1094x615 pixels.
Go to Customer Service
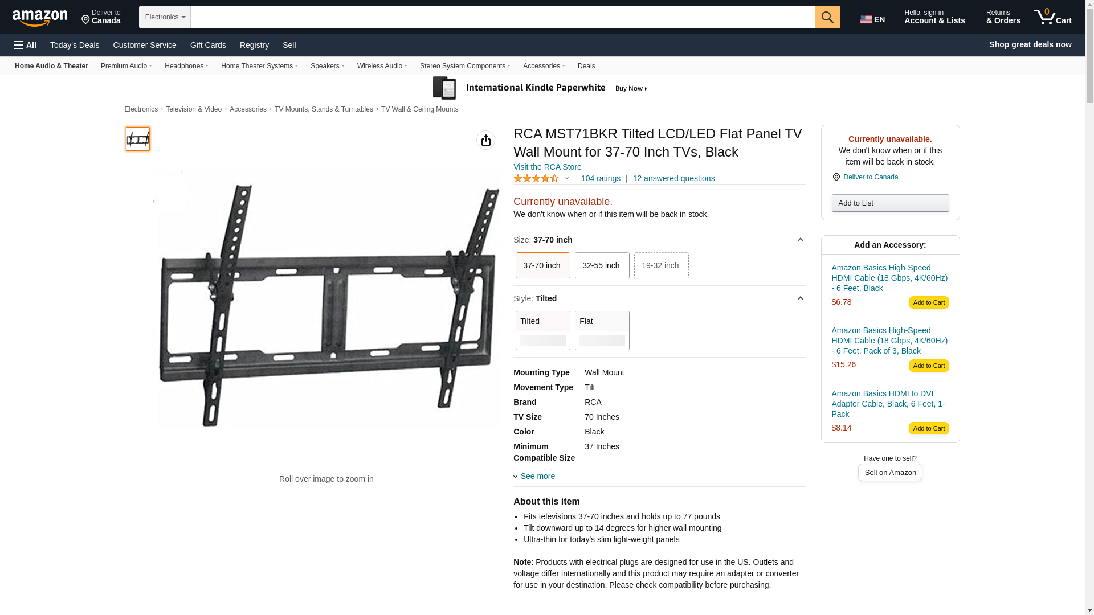(x=145, y=45)
